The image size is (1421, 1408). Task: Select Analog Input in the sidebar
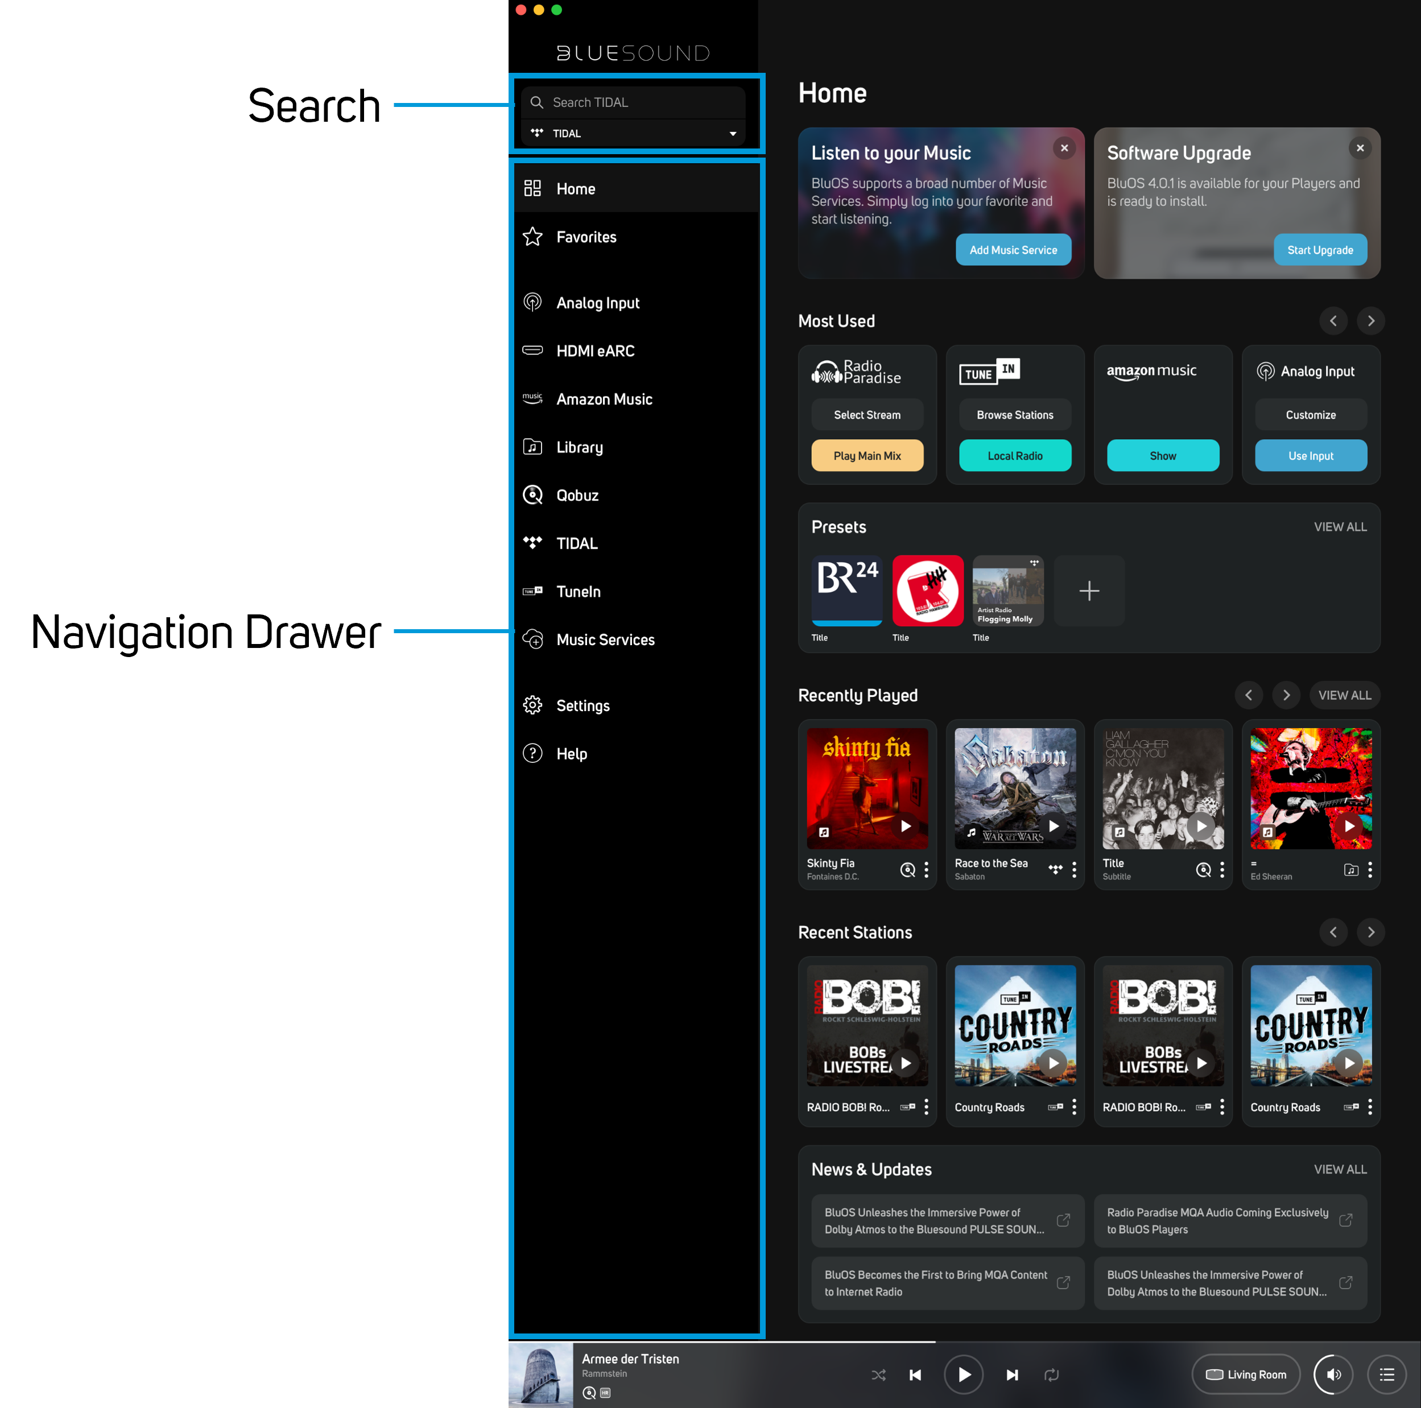pos(597,302)
